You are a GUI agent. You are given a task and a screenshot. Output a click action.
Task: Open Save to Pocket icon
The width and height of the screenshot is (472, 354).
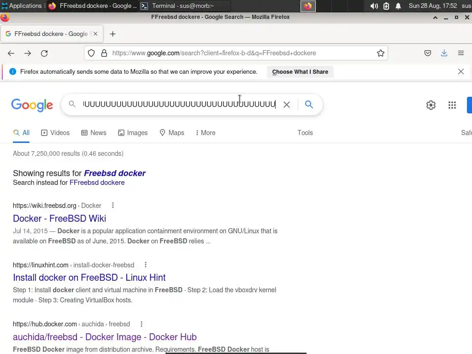[x=427, y=53]
